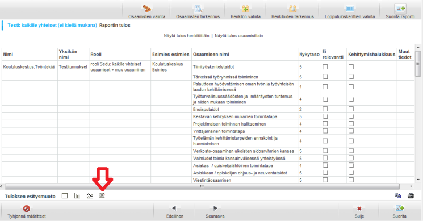Check Kehittymishalukkuus for Verkosto-osaaminen row
Image resolution: width=423 pixels, height=221 pixels.
point(351,151)
